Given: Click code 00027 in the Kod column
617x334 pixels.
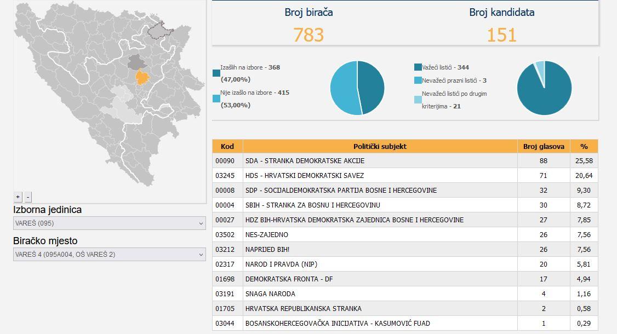Looking at the screenshot, I should [x=225, y=220].
